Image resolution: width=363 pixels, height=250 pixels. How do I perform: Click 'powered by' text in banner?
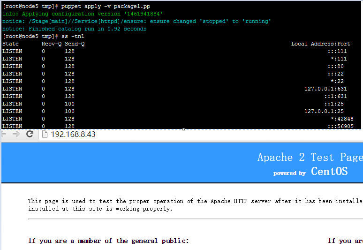[289, 173]
